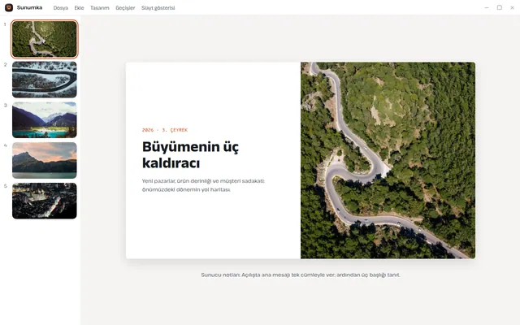The image size is (520, 325).
Task: Maximize the Sunumka window
Action: tap(500, 7)
